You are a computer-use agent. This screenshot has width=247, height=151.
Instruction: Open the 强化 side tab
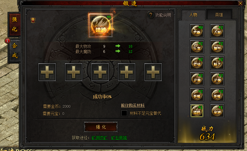pos(14,24)
